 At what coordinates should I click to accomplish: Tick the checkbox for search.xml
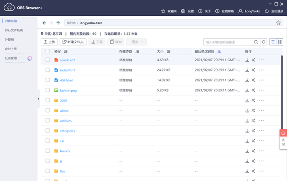47,60
